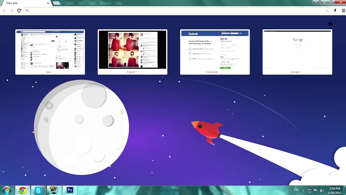Image resolution: width=346 pixels, height=195 pixels.
Task: Go back to the previous page
Action: [5, 11]
